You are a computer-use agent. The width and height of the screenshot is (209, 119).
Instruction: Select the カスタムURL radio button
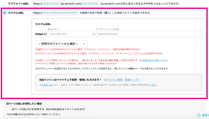4,13
